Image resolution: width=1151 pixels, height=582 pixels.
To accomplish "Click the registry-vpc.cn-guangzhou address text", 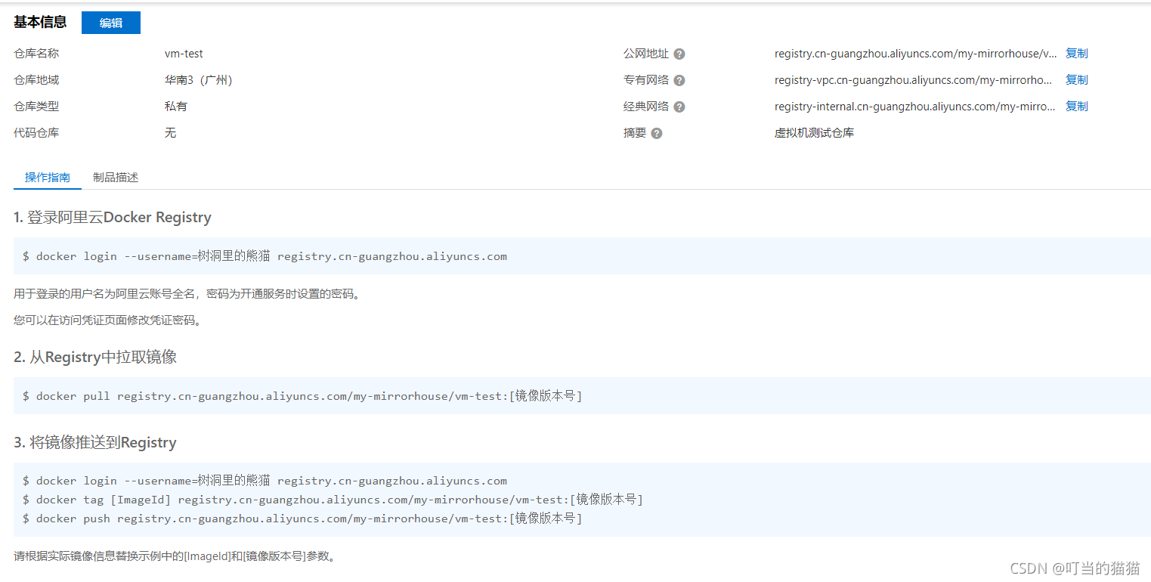I will (914, 80).
